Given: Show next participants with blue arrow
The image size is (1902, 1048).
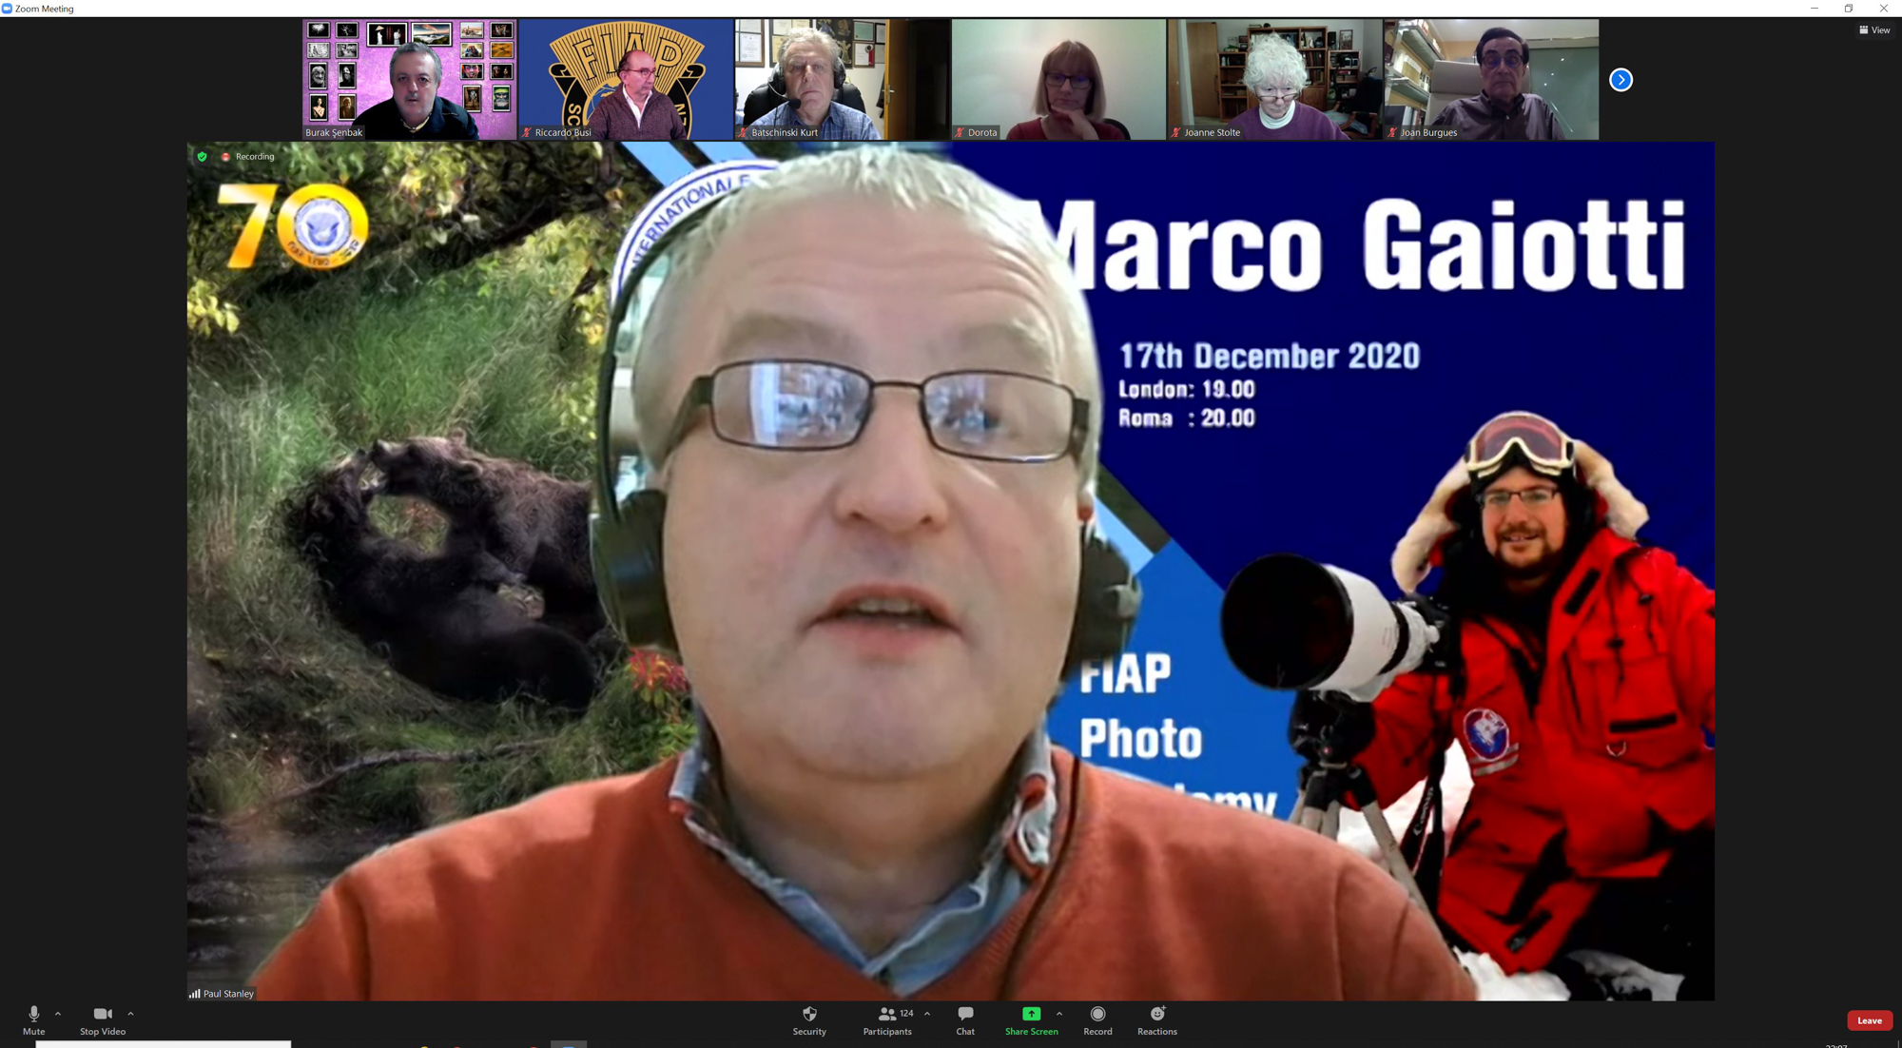Looking at the screenshot, I should (1621, 80).
